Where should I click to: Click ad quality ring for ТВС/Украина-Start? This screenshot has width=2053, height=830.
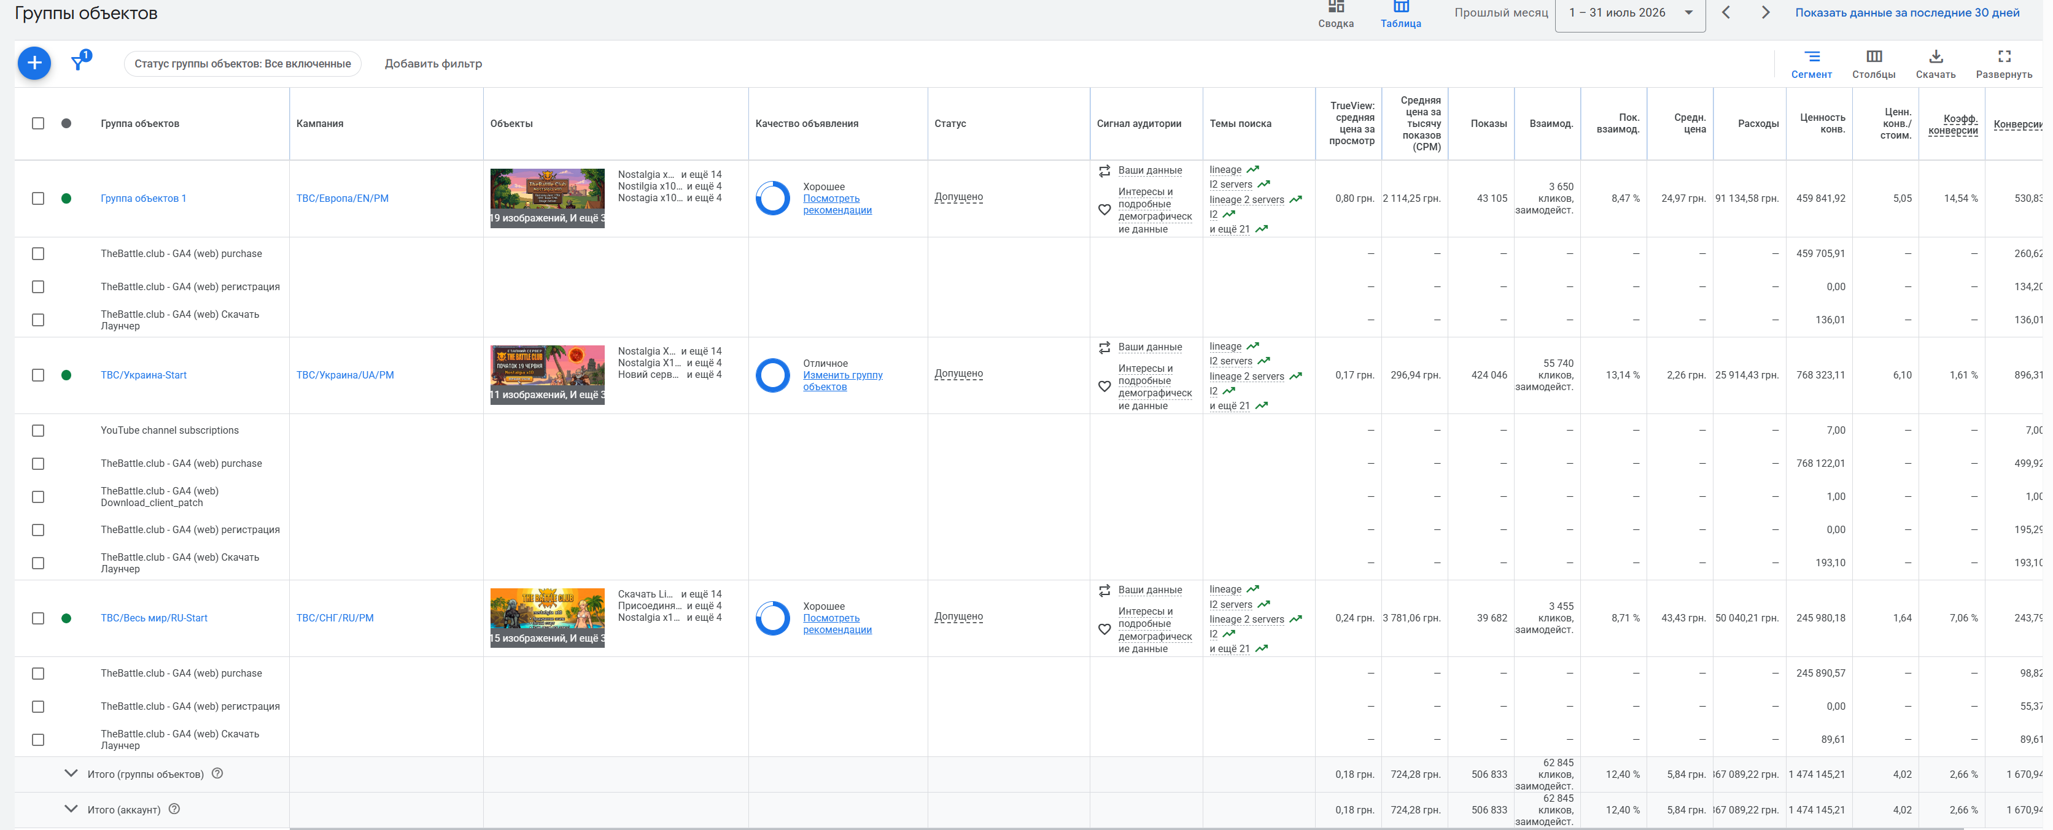pos(772,375)
